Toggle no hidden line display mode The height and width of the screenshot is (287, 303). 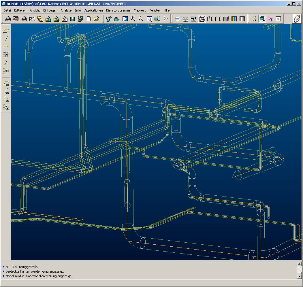point(218,19)
